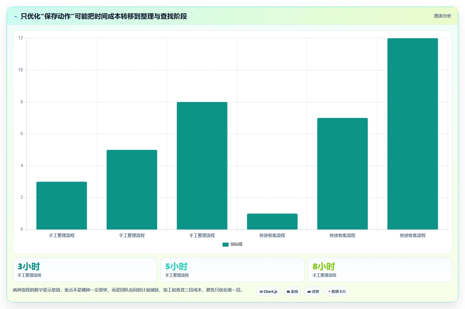Click the 指标值 legend text
This screenshot has width=465, height=309.
pos(236,244)
